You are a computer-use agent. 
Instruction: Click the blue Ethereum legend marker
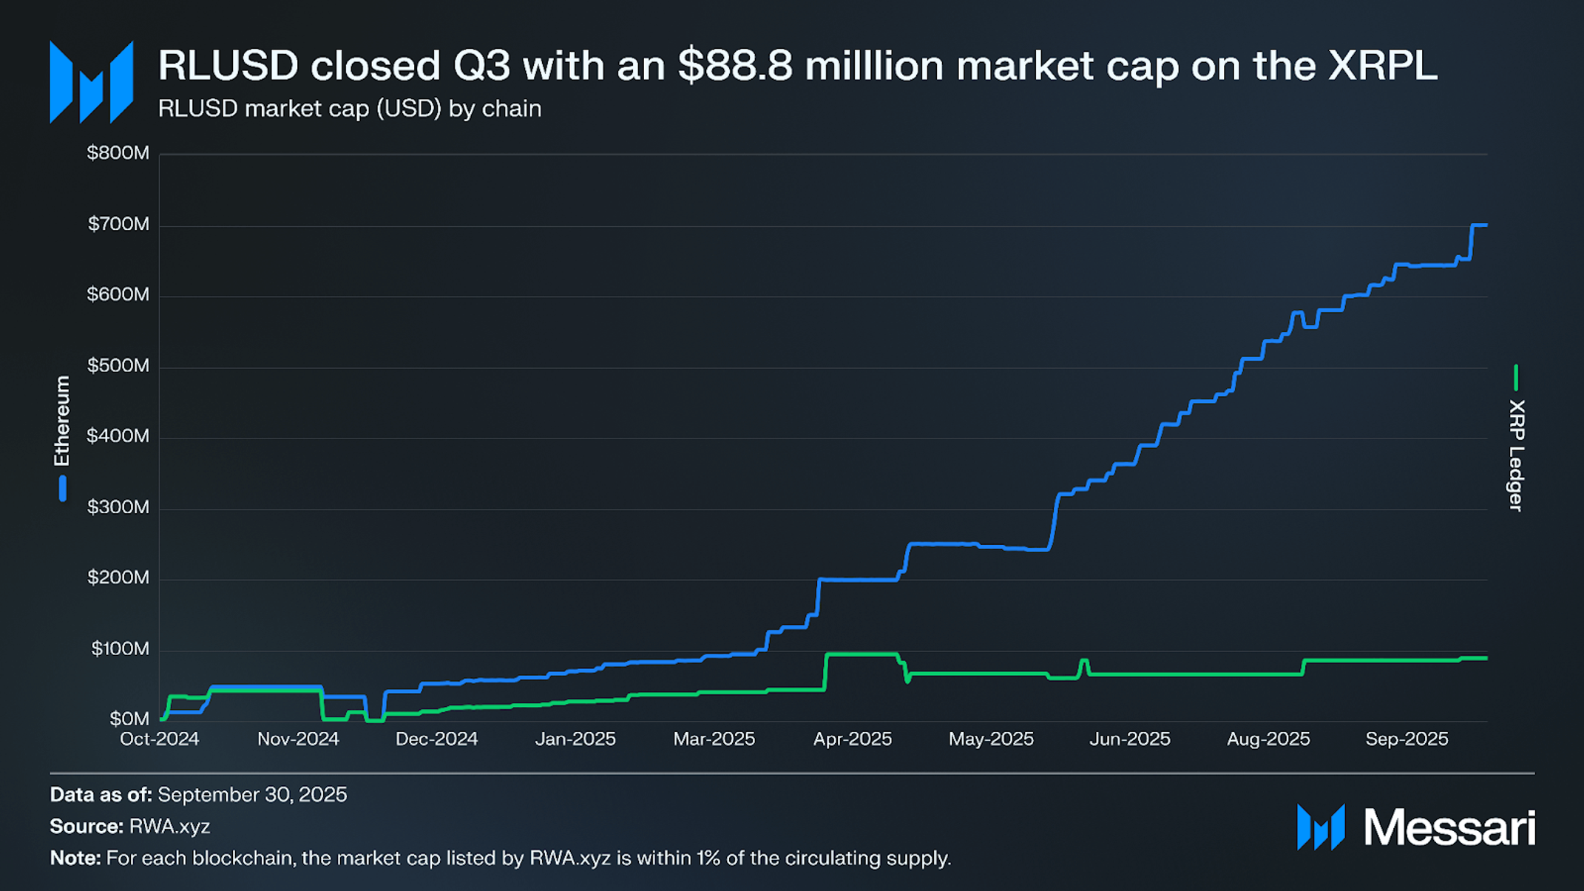pyautogui.click(x=63, y=489)
